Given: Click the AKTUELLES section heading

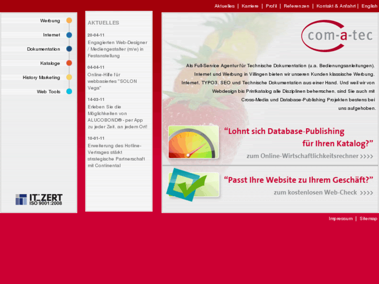Looking at the screenshot, I should coord(103,23).
